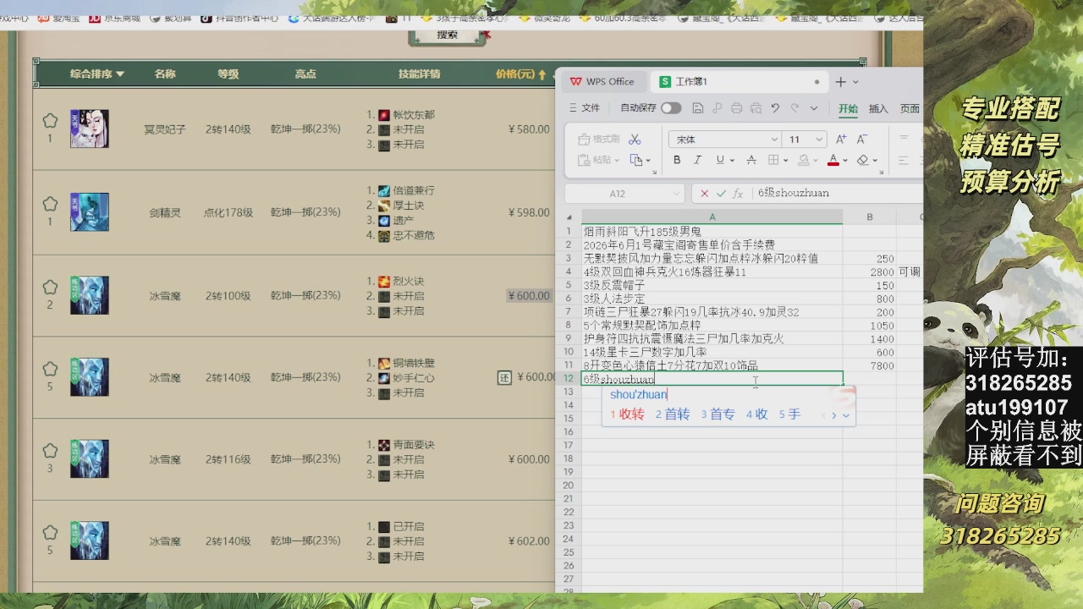Toggle Underline formatting
Screen dimensions: 1083x609
719,160
